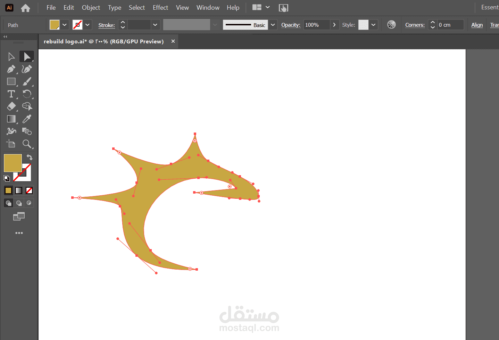The height and width of the screenshot is (340, 499).
Task: Open brush definition Basic dropdown
Action: coord(273,25)
